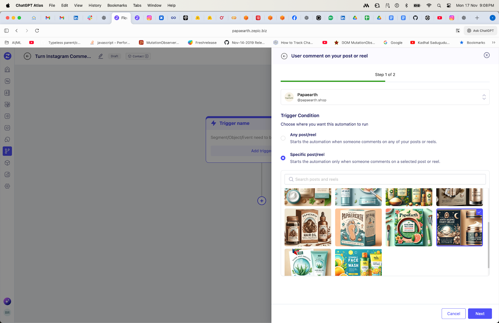Open the AI/ML bookmark folder

click(x=13, y=43)
